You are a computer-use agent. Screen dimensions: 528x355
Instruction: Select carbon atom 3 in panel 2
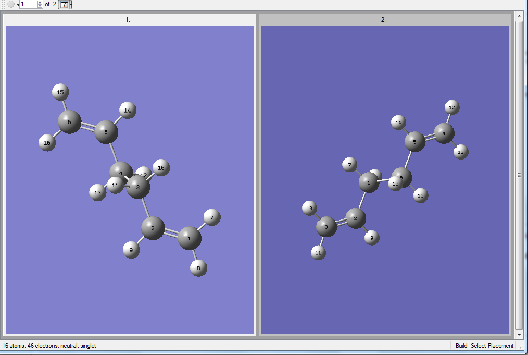[x=326, y=227]
